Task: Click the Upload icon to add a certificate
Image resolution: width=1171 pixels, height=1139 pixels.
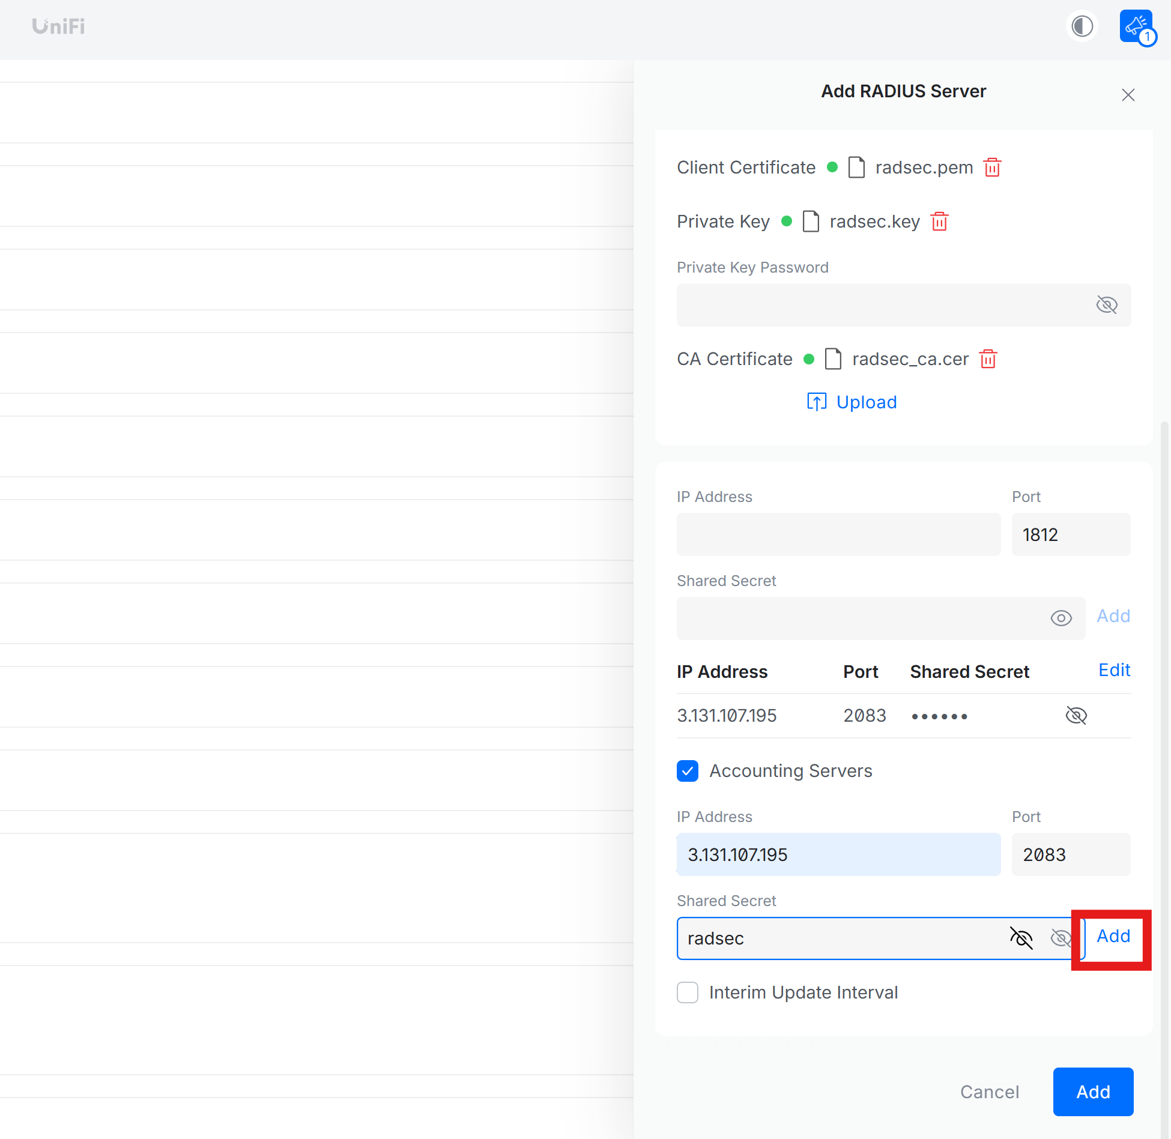Action: click(817, 402)
